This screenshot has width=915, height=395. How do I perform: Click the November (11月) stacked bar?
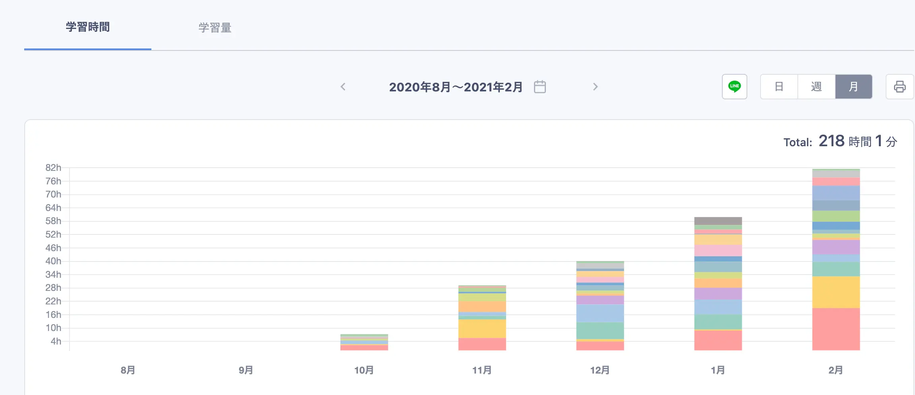[482, 318]
